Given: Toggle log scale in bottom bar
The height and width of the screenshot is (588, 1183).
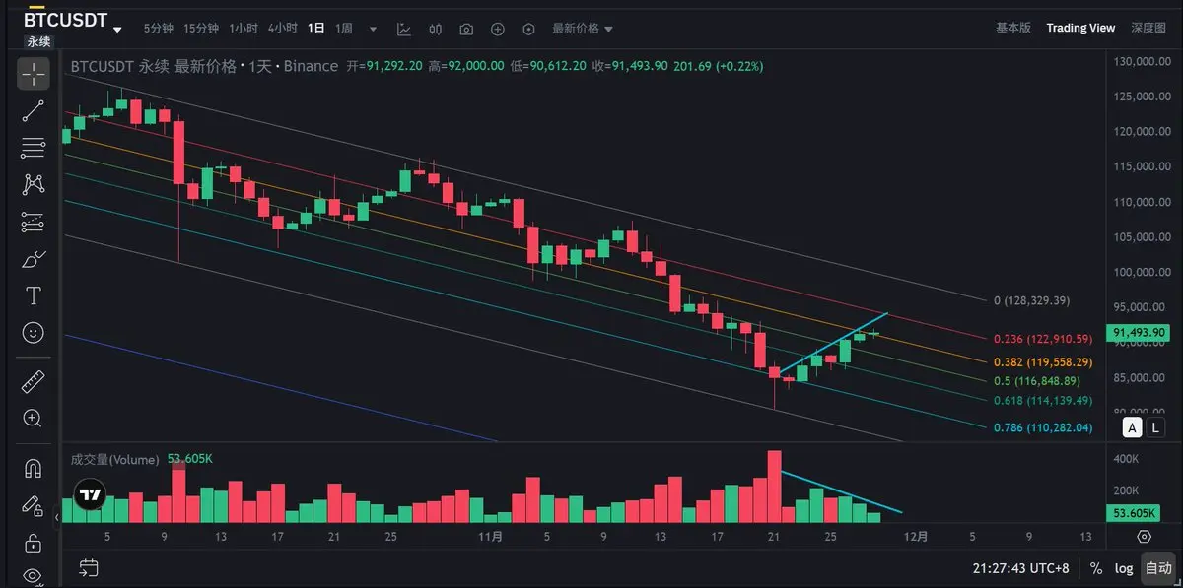Looking at the screenshot, I should tap(1124, 568).
